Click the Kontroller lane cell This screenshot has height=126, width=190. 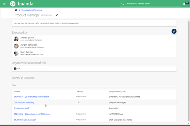tap(114, 108)
